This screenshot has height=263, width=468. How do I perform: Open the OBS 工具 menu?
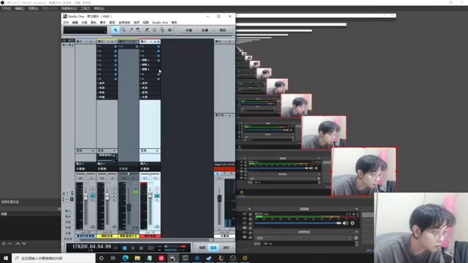click(x=85, y=9)
